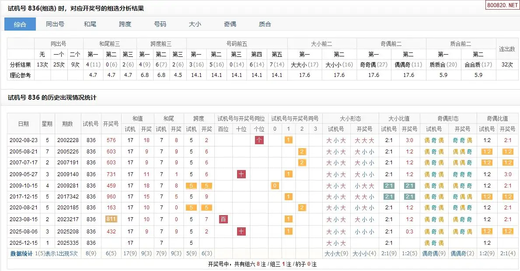Click the 数据统计 label in the summary row
This screenshot has width=520, height=271.
tap(21, 254)
